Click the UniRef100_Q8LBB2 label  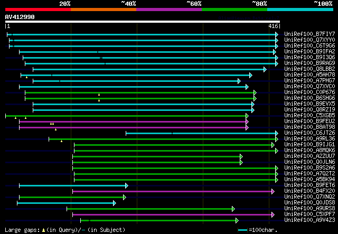pos(309,69)
